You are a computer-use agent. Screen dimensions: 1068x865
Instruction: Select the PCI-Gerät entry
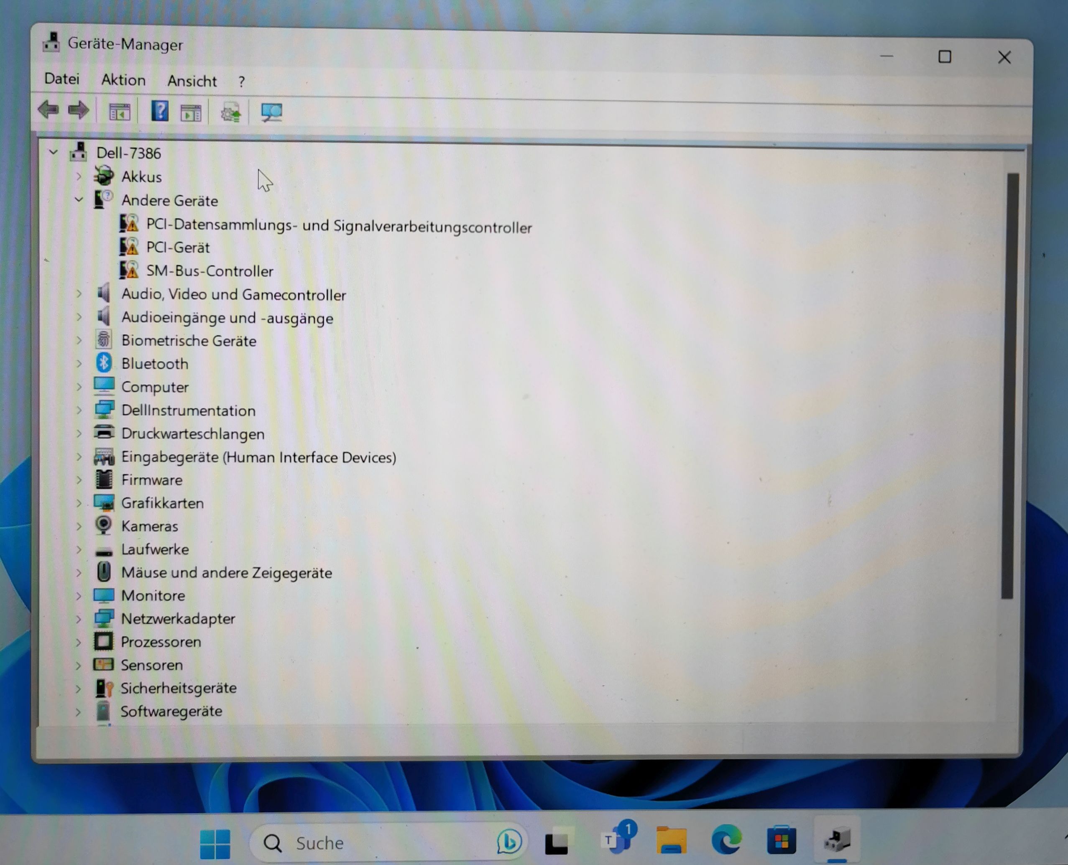pyautogui.click(x=177, y=248)
